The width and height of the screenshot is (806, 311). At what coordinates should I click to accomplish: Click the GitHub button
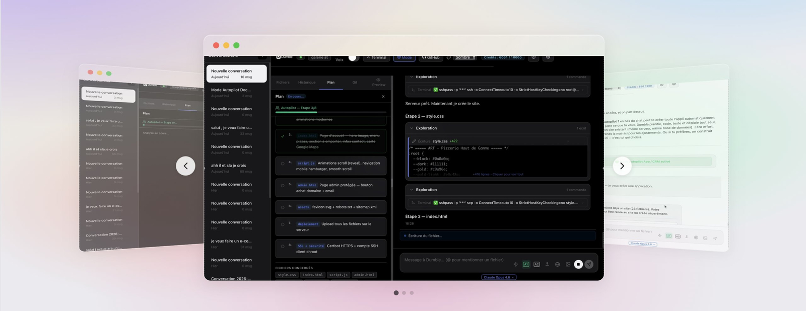[x=431, y=57]
